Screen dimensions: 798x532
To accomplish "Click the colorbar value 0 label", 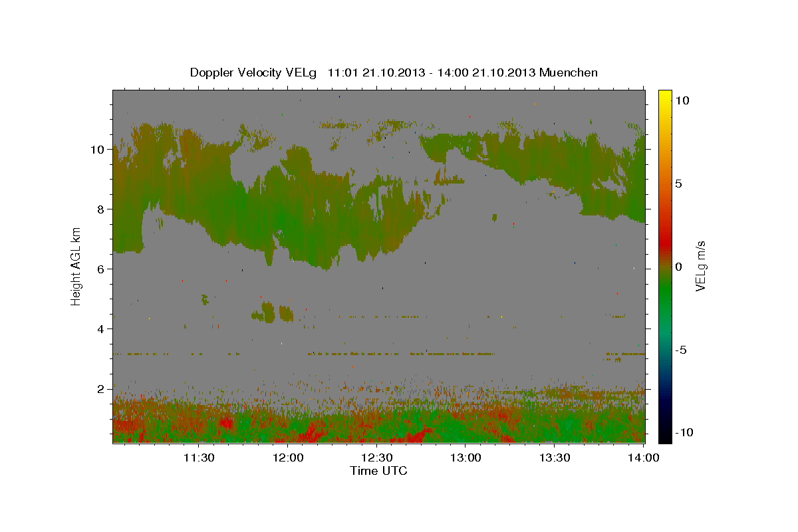I will [x=679, y=267].
